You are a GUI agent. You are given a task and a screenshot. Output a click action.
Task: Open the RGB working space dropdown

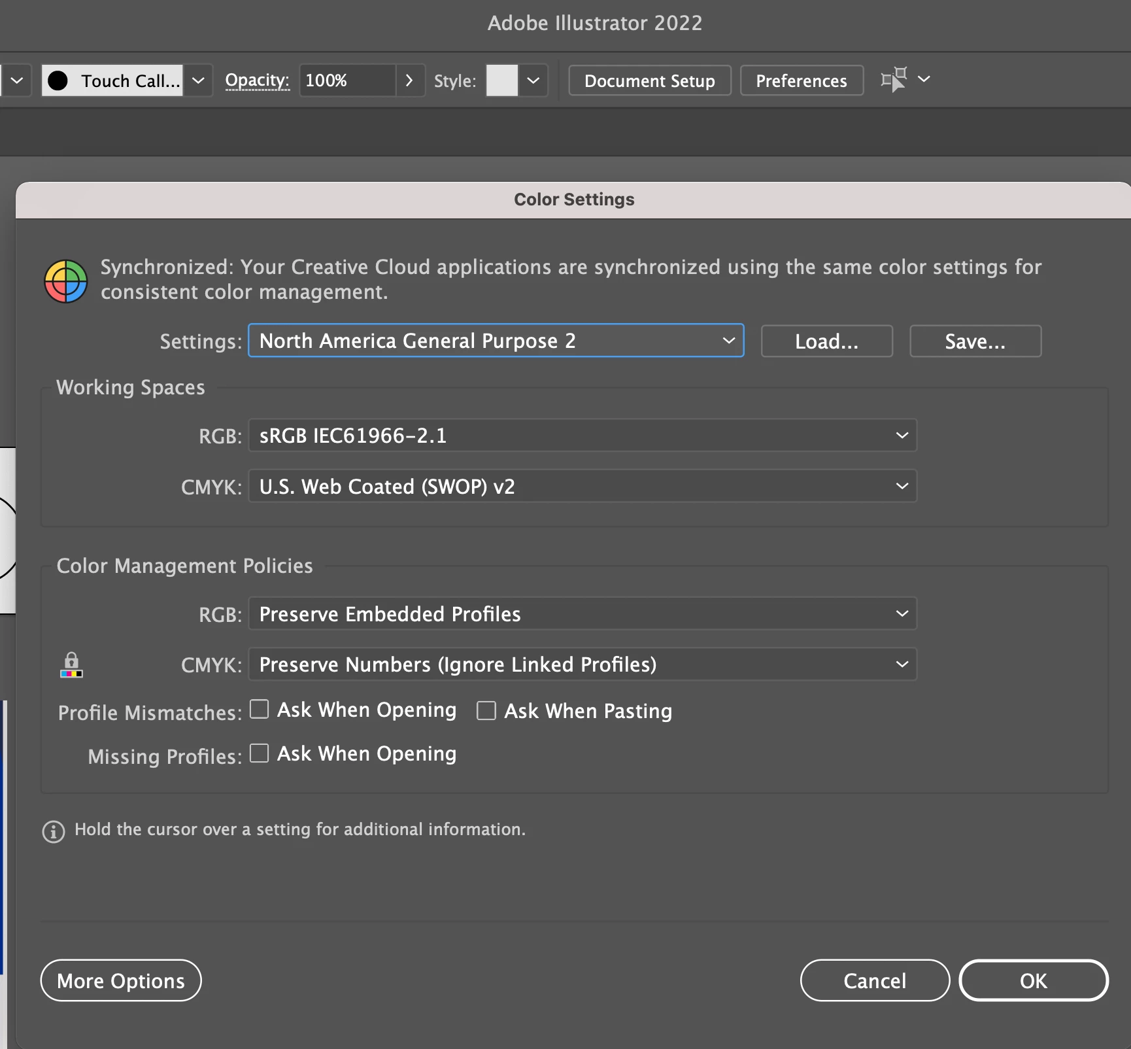[582, 436]
